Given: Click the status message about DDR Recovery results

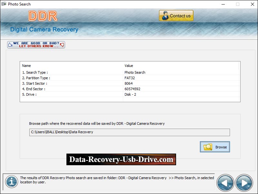Looking at the screenshot, I should tap(117, 180).
